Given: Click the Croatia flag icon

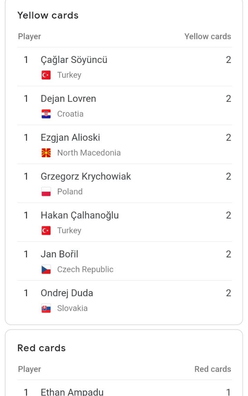Looking at the screenshot, I should coord(46,114).
